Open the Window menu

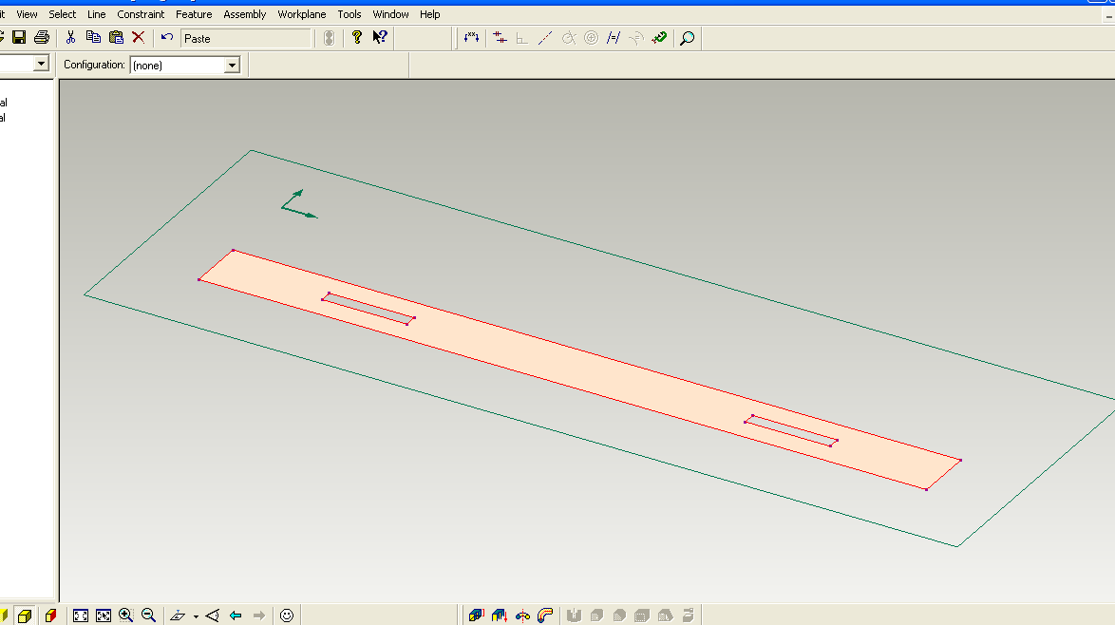click(x=391, y=14)
